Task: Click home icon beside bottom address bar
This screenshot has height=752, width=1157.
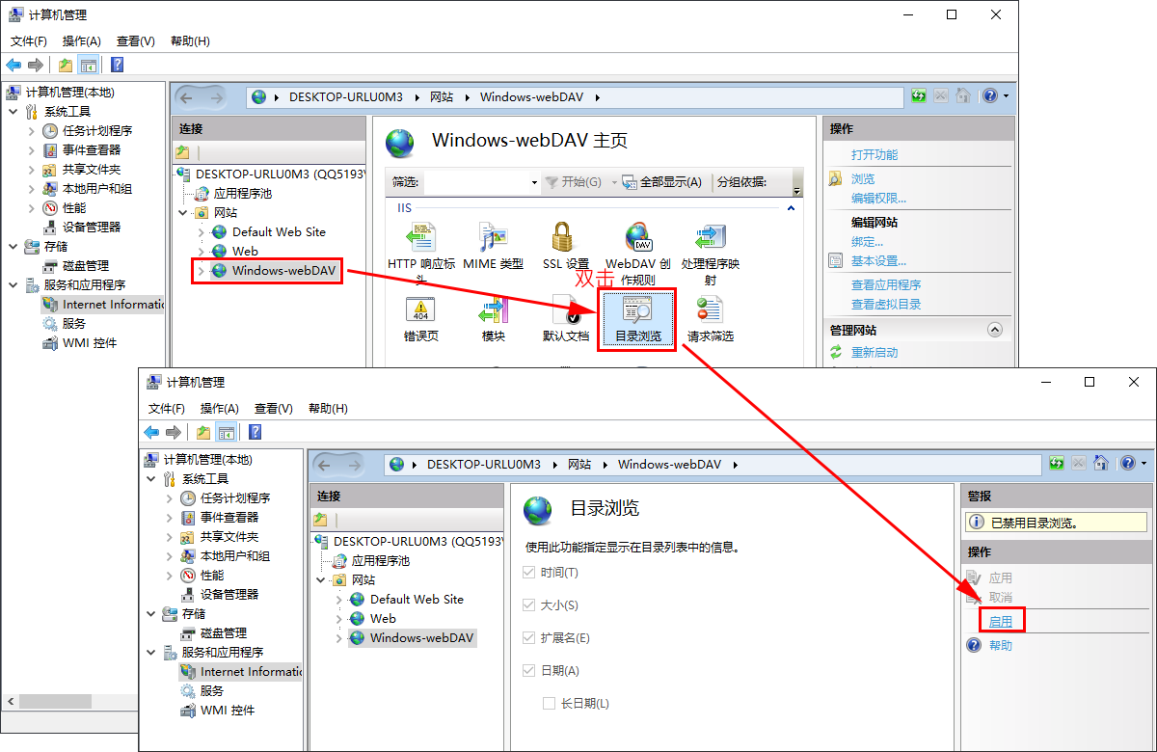Action: coord(1100,464)
